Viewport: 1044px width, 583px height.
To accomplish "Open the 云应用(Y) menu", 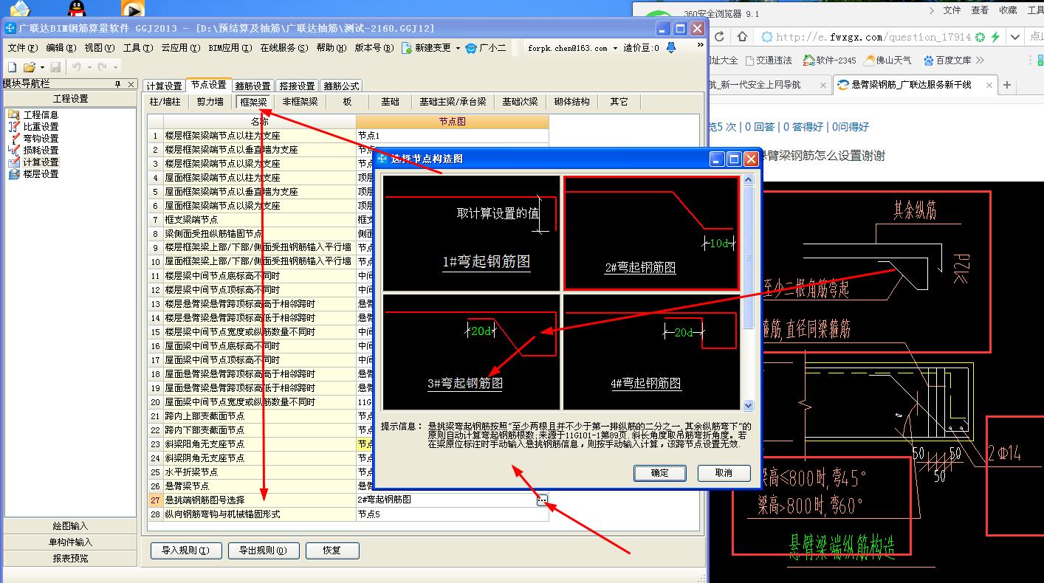I will click(x=181, y=48).
